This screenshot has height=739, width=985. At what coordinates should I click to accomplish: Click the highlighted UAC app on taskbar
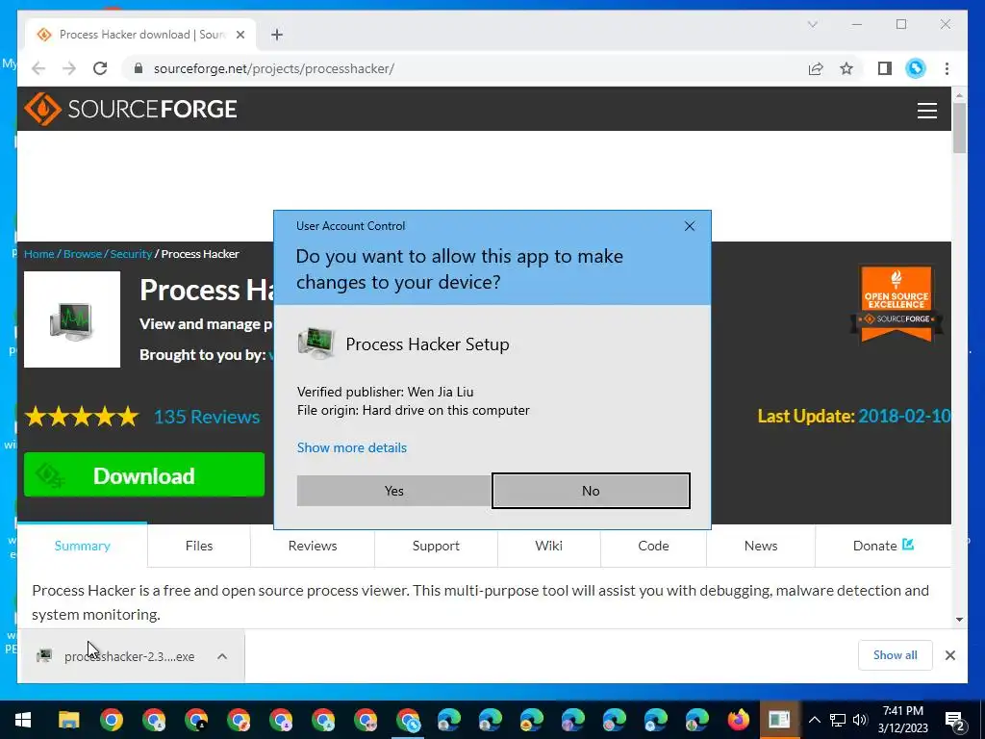pyautogui.click(x=779, y=720)
